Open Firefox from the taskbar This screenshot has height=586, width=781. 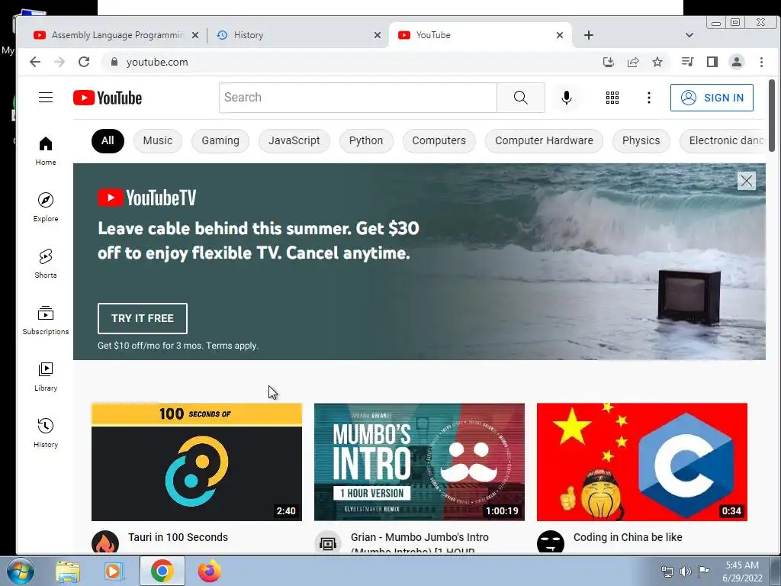(209, 571)
